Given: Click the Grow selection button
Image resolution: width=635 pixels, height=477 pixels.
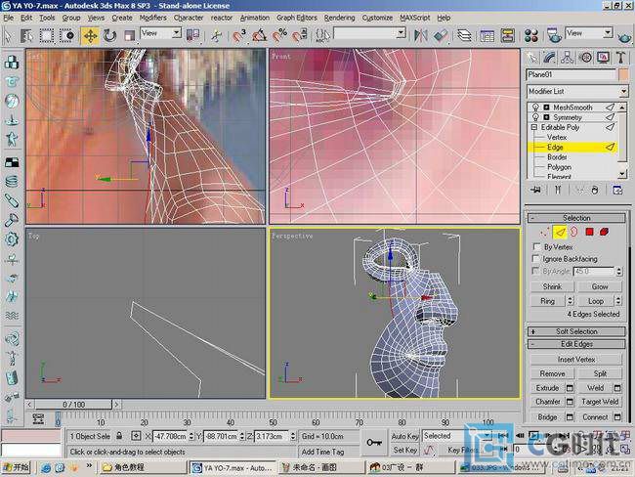Looking at the screenshot, I should (600, 286).
